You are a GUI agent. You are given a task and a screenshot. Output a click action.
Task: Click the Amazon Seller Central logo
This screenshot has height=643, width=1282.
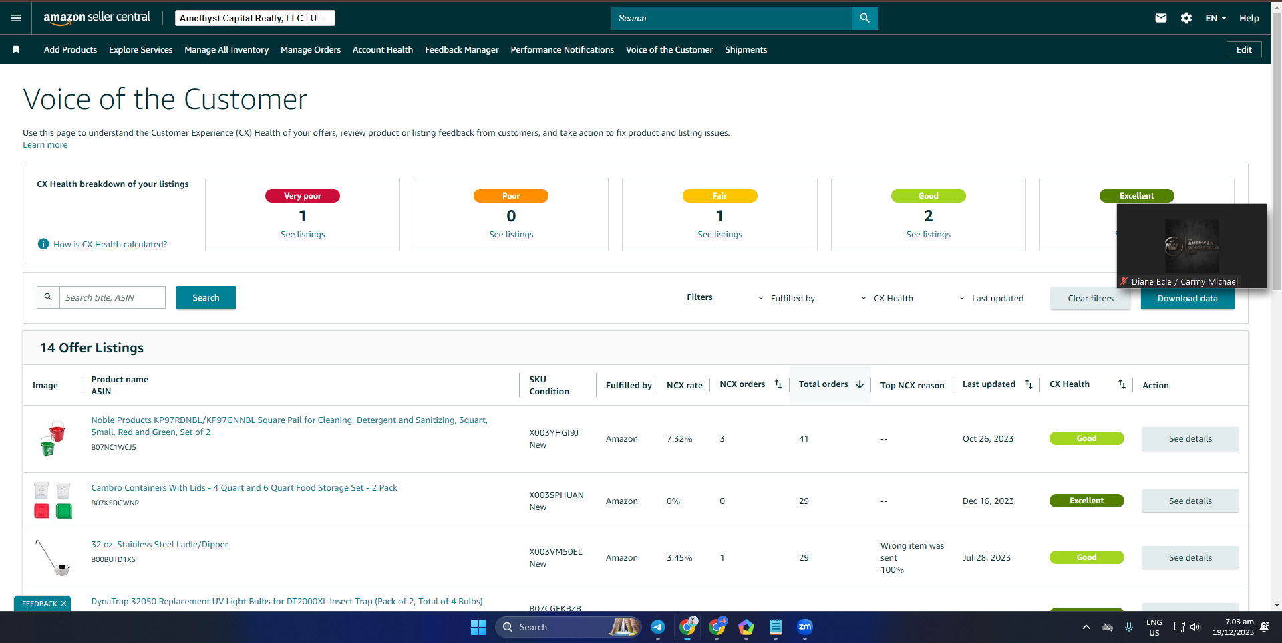(x=97, y=18)
